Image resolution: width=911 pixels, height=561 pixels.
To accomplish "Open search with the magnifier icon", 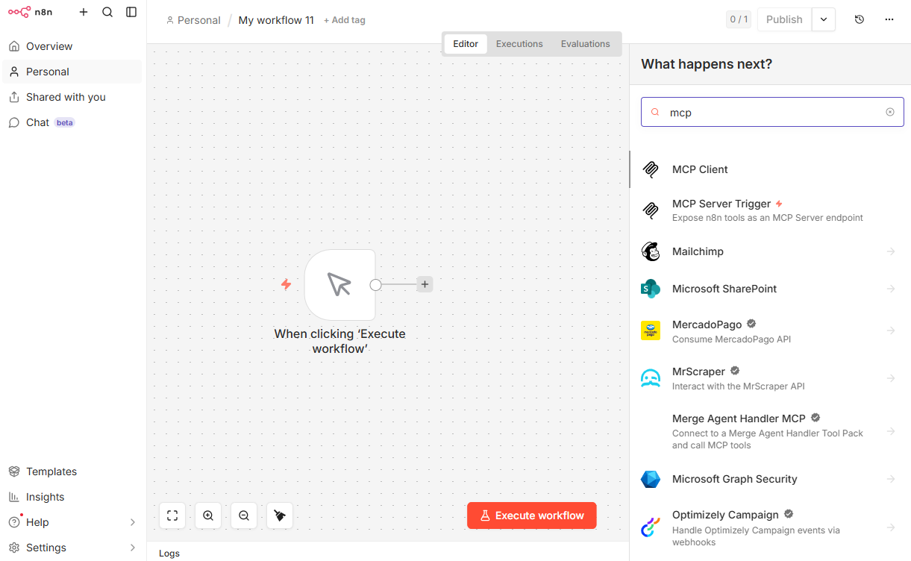I will point(107,12).
